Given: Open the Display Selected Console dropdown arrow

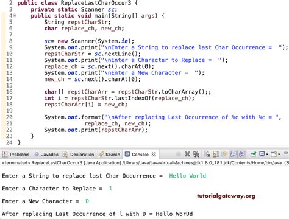Looking at the screenshot, I should pyautogui.click(x=267, y=155).
